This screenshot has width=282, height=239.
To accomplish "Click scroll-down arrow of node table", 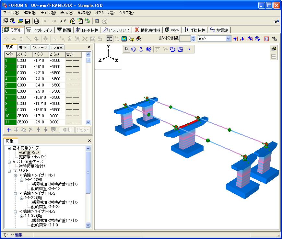I will click(88, 122).
